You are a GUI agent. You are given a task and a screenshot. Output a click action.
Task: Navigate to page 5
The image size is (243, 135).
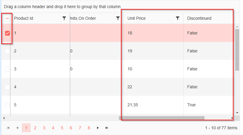click(62, 128)
